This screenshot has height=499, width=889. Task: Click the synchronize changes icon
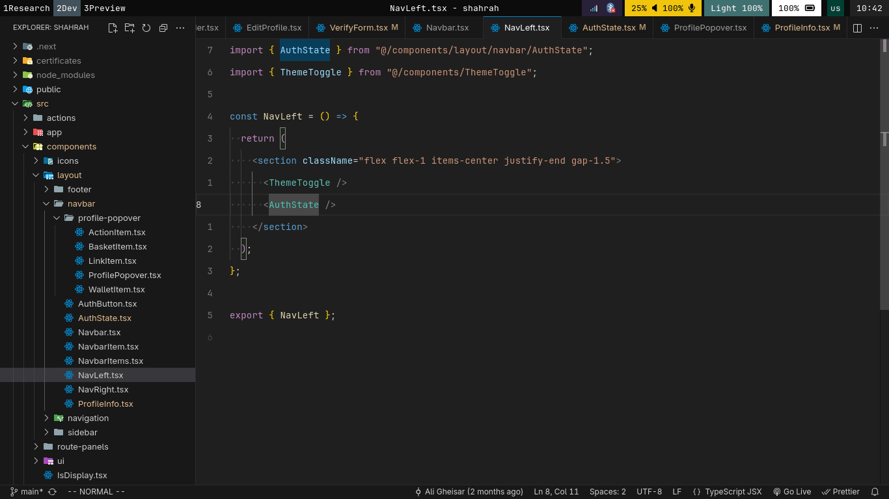pyautogui.click(x=52, y=492)
